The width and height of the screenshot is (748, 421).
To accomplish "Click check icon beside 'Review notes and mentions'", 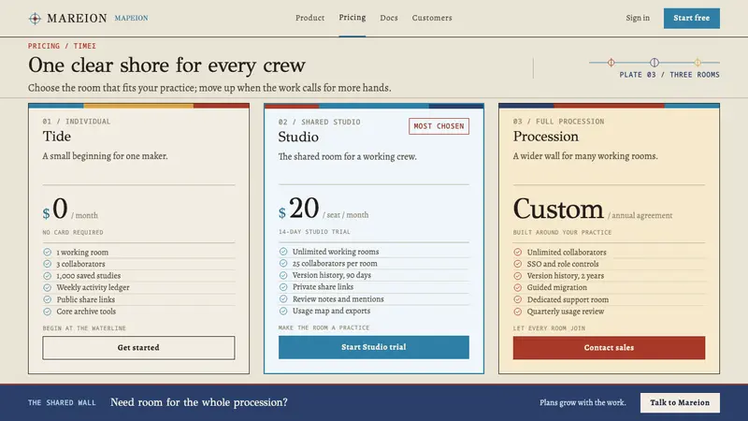I will (283, 299).
